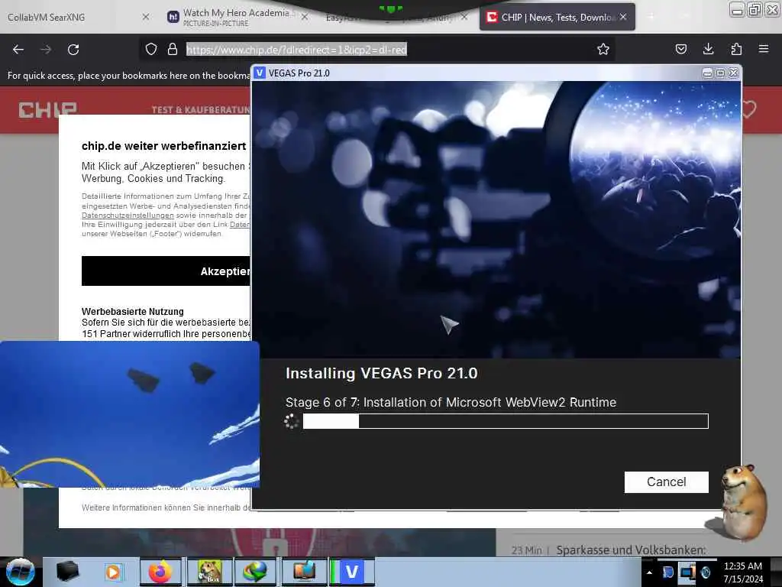782x587 pixels.
Task: Click the browser forward arrow
Action: tap(46, 49)
